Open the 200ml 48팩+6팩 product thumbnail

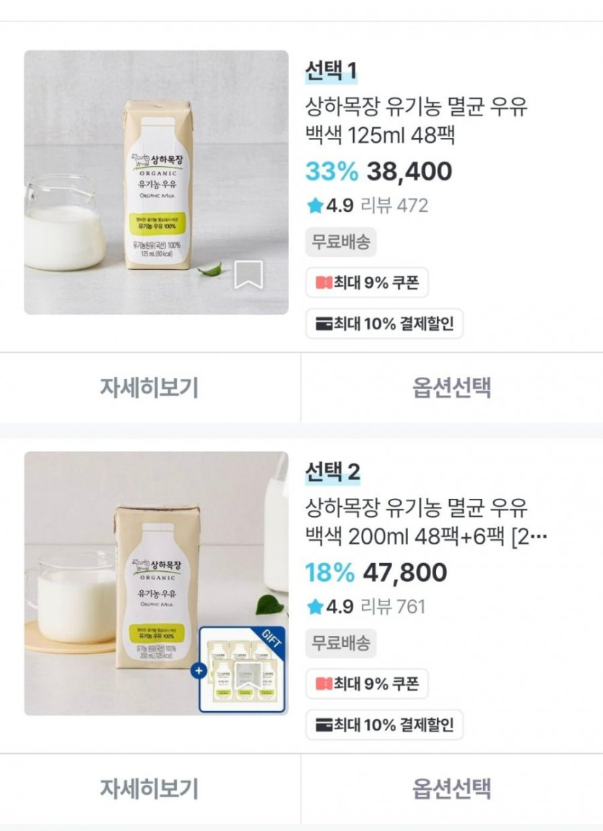(x=156, y=583)
